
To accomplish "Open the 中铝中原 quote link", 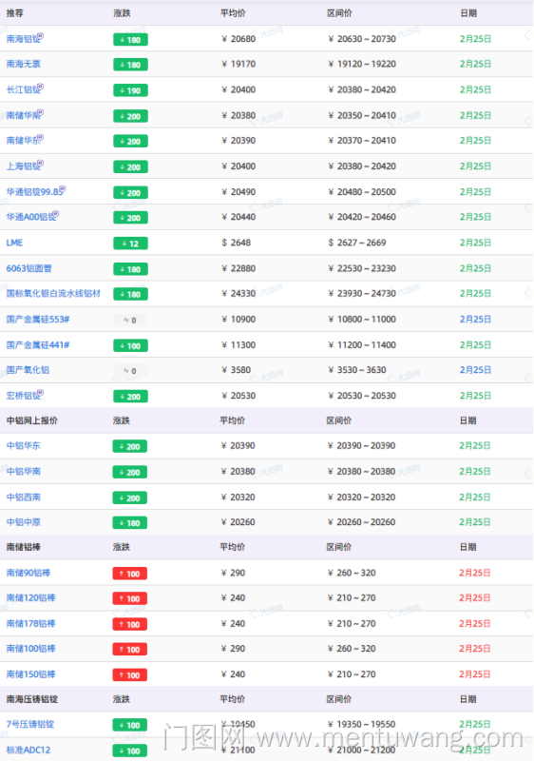I will (23, 522).
